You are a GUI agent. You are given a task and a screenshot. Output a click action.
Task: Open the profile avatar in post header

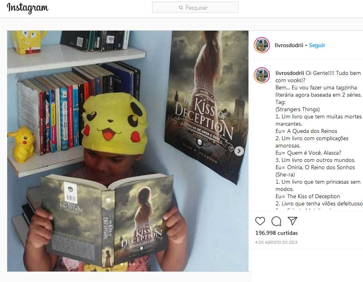[262, 45]
